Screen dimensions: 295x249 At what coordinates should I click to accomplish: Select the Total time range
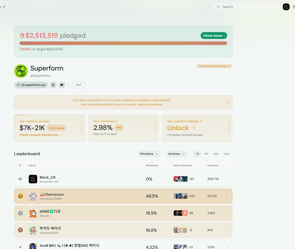click(x=226, y=154)
